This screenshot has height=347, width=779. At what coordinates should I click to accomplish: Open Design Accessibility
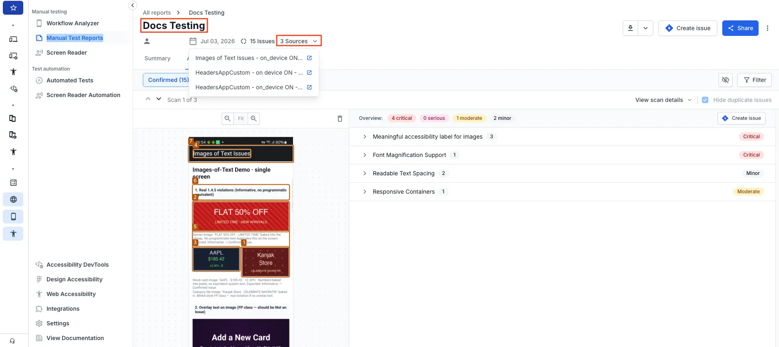[74, 279]
